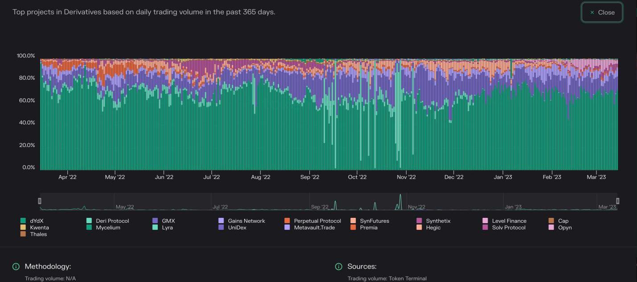Click the SynFutures legend swatch
Image resolution: width=637 pixels, height=282 pixels.
[353, 221]
